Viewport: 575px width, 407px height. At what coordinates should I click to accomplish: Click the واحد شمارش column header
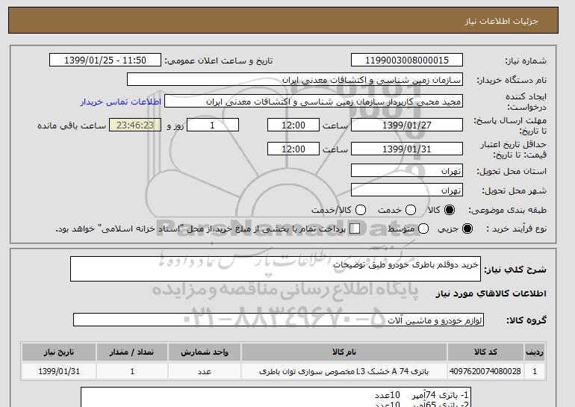[x=205, y=352]
